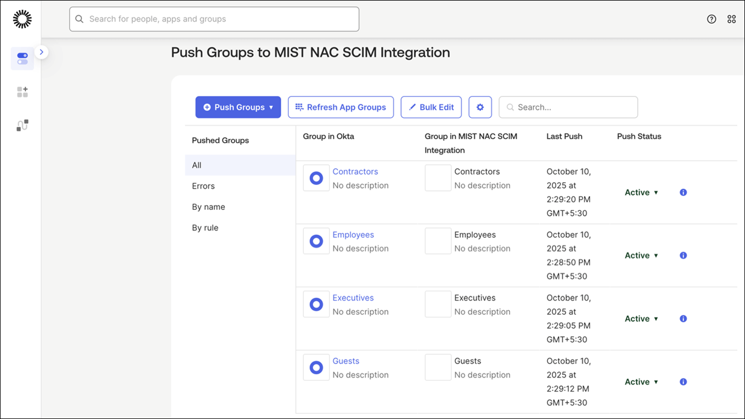Screen dimensions: 745x419
Task: Click Refresh App Groups button
Action: pyautogui.click(x=341, y=107)
